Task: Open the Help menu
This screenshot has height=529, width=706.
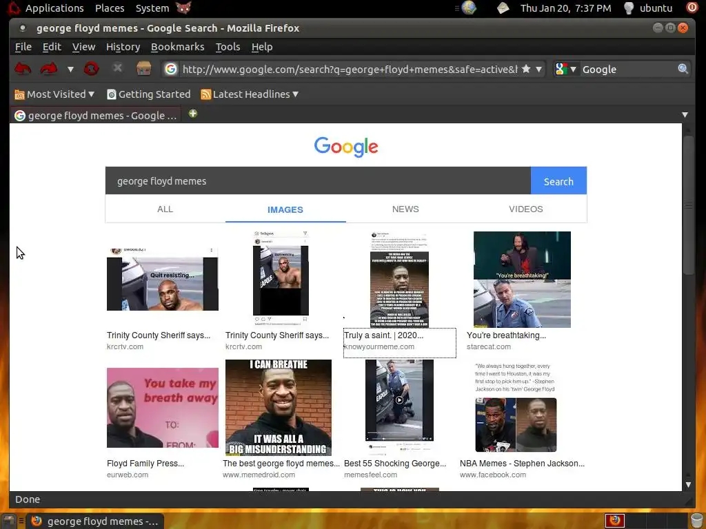Action: 262,47
